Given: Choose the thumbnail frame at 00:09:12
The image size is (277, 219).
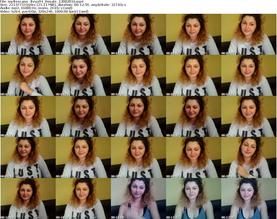Looking at the screenshot, I should pyautogui.click(x=193, y=158).
